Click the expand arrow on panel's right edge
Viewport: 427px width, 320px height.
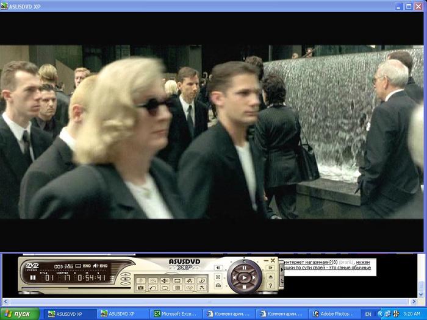point(282,269)
